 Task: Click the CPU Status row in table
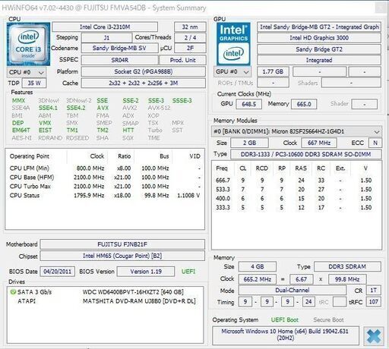105,196
